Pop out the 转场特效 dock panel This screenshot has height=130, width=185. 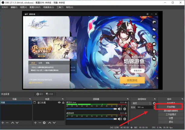pos(155,99)
